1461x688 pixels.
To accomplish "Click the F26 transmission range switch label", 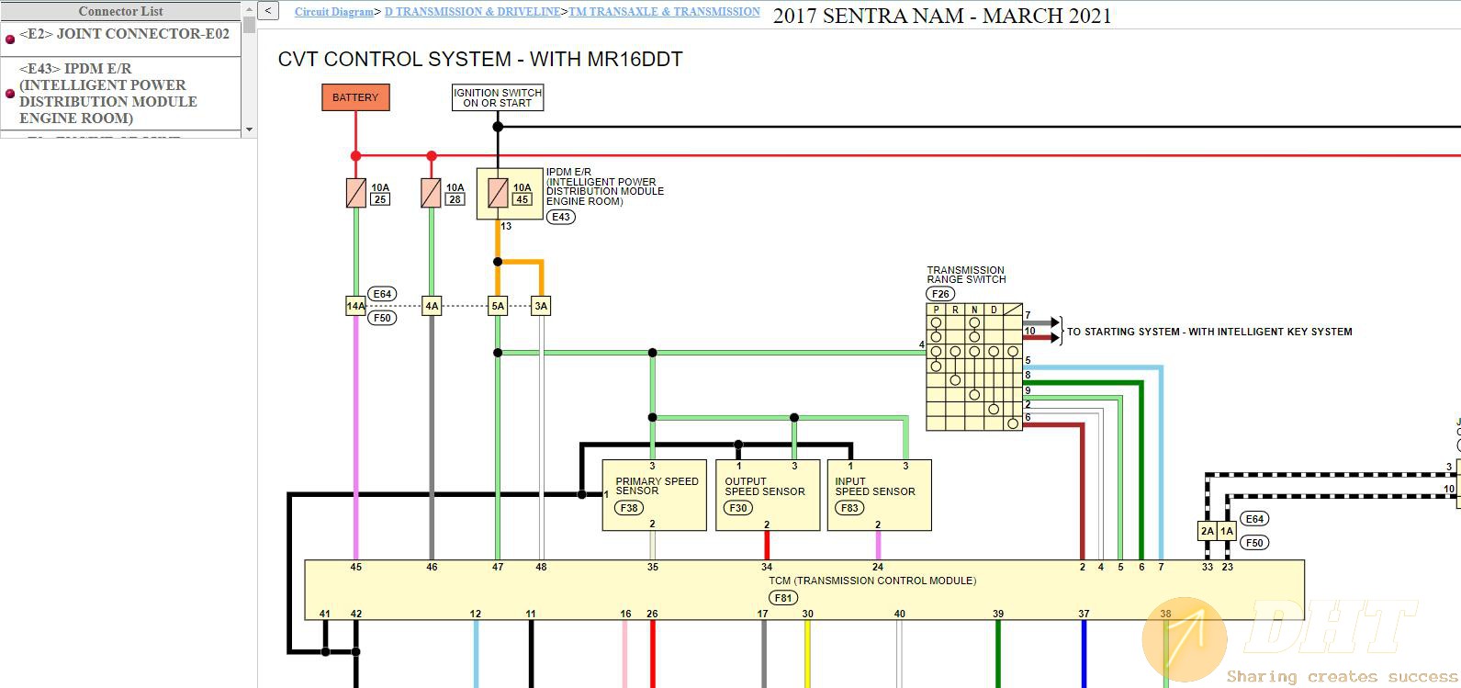I will tap(940, 294).
